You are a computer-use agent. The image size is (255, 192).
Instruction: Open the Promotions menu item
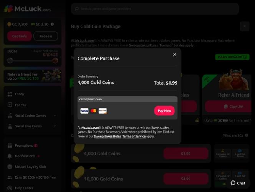(23, 145)
